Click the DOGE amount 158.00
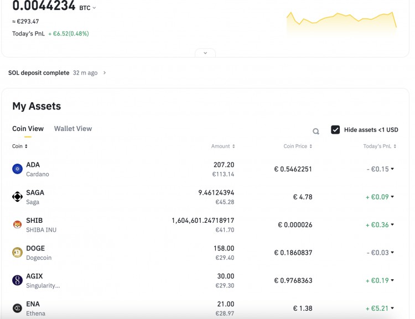 coord(224,248)
